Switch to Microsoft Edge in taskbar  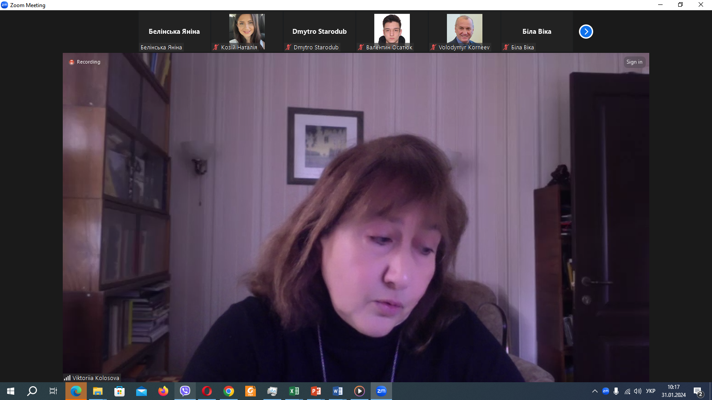[x=76, y=391]
